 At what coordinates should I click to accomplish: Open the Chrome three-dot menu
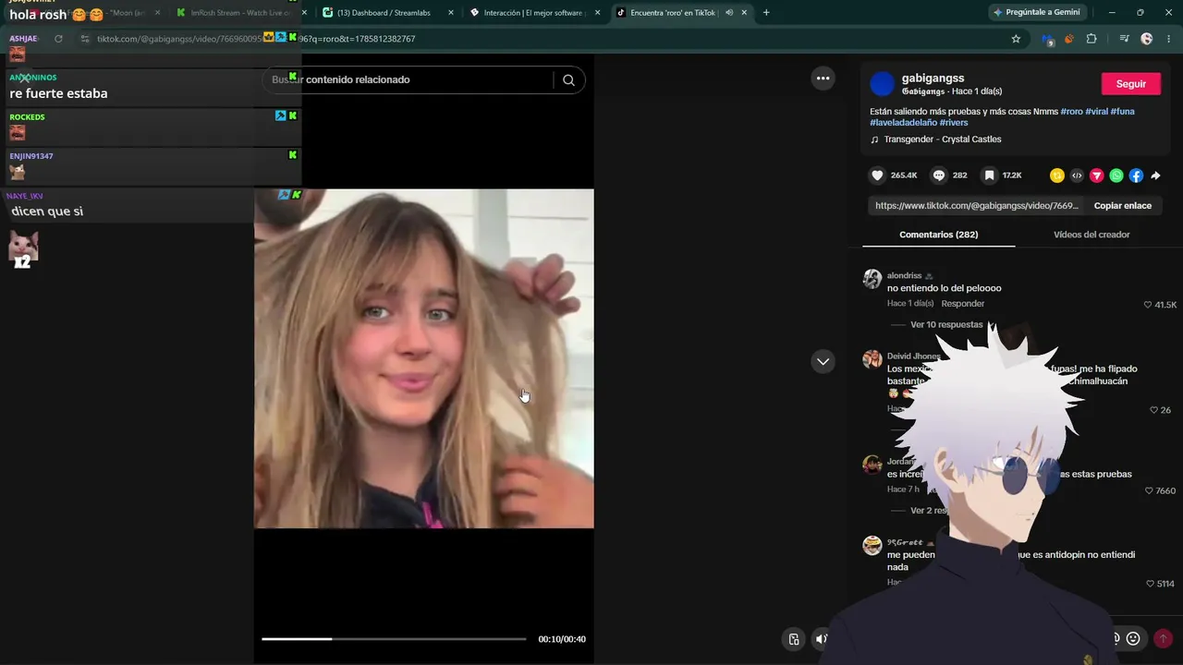[x=1167, y=39]
